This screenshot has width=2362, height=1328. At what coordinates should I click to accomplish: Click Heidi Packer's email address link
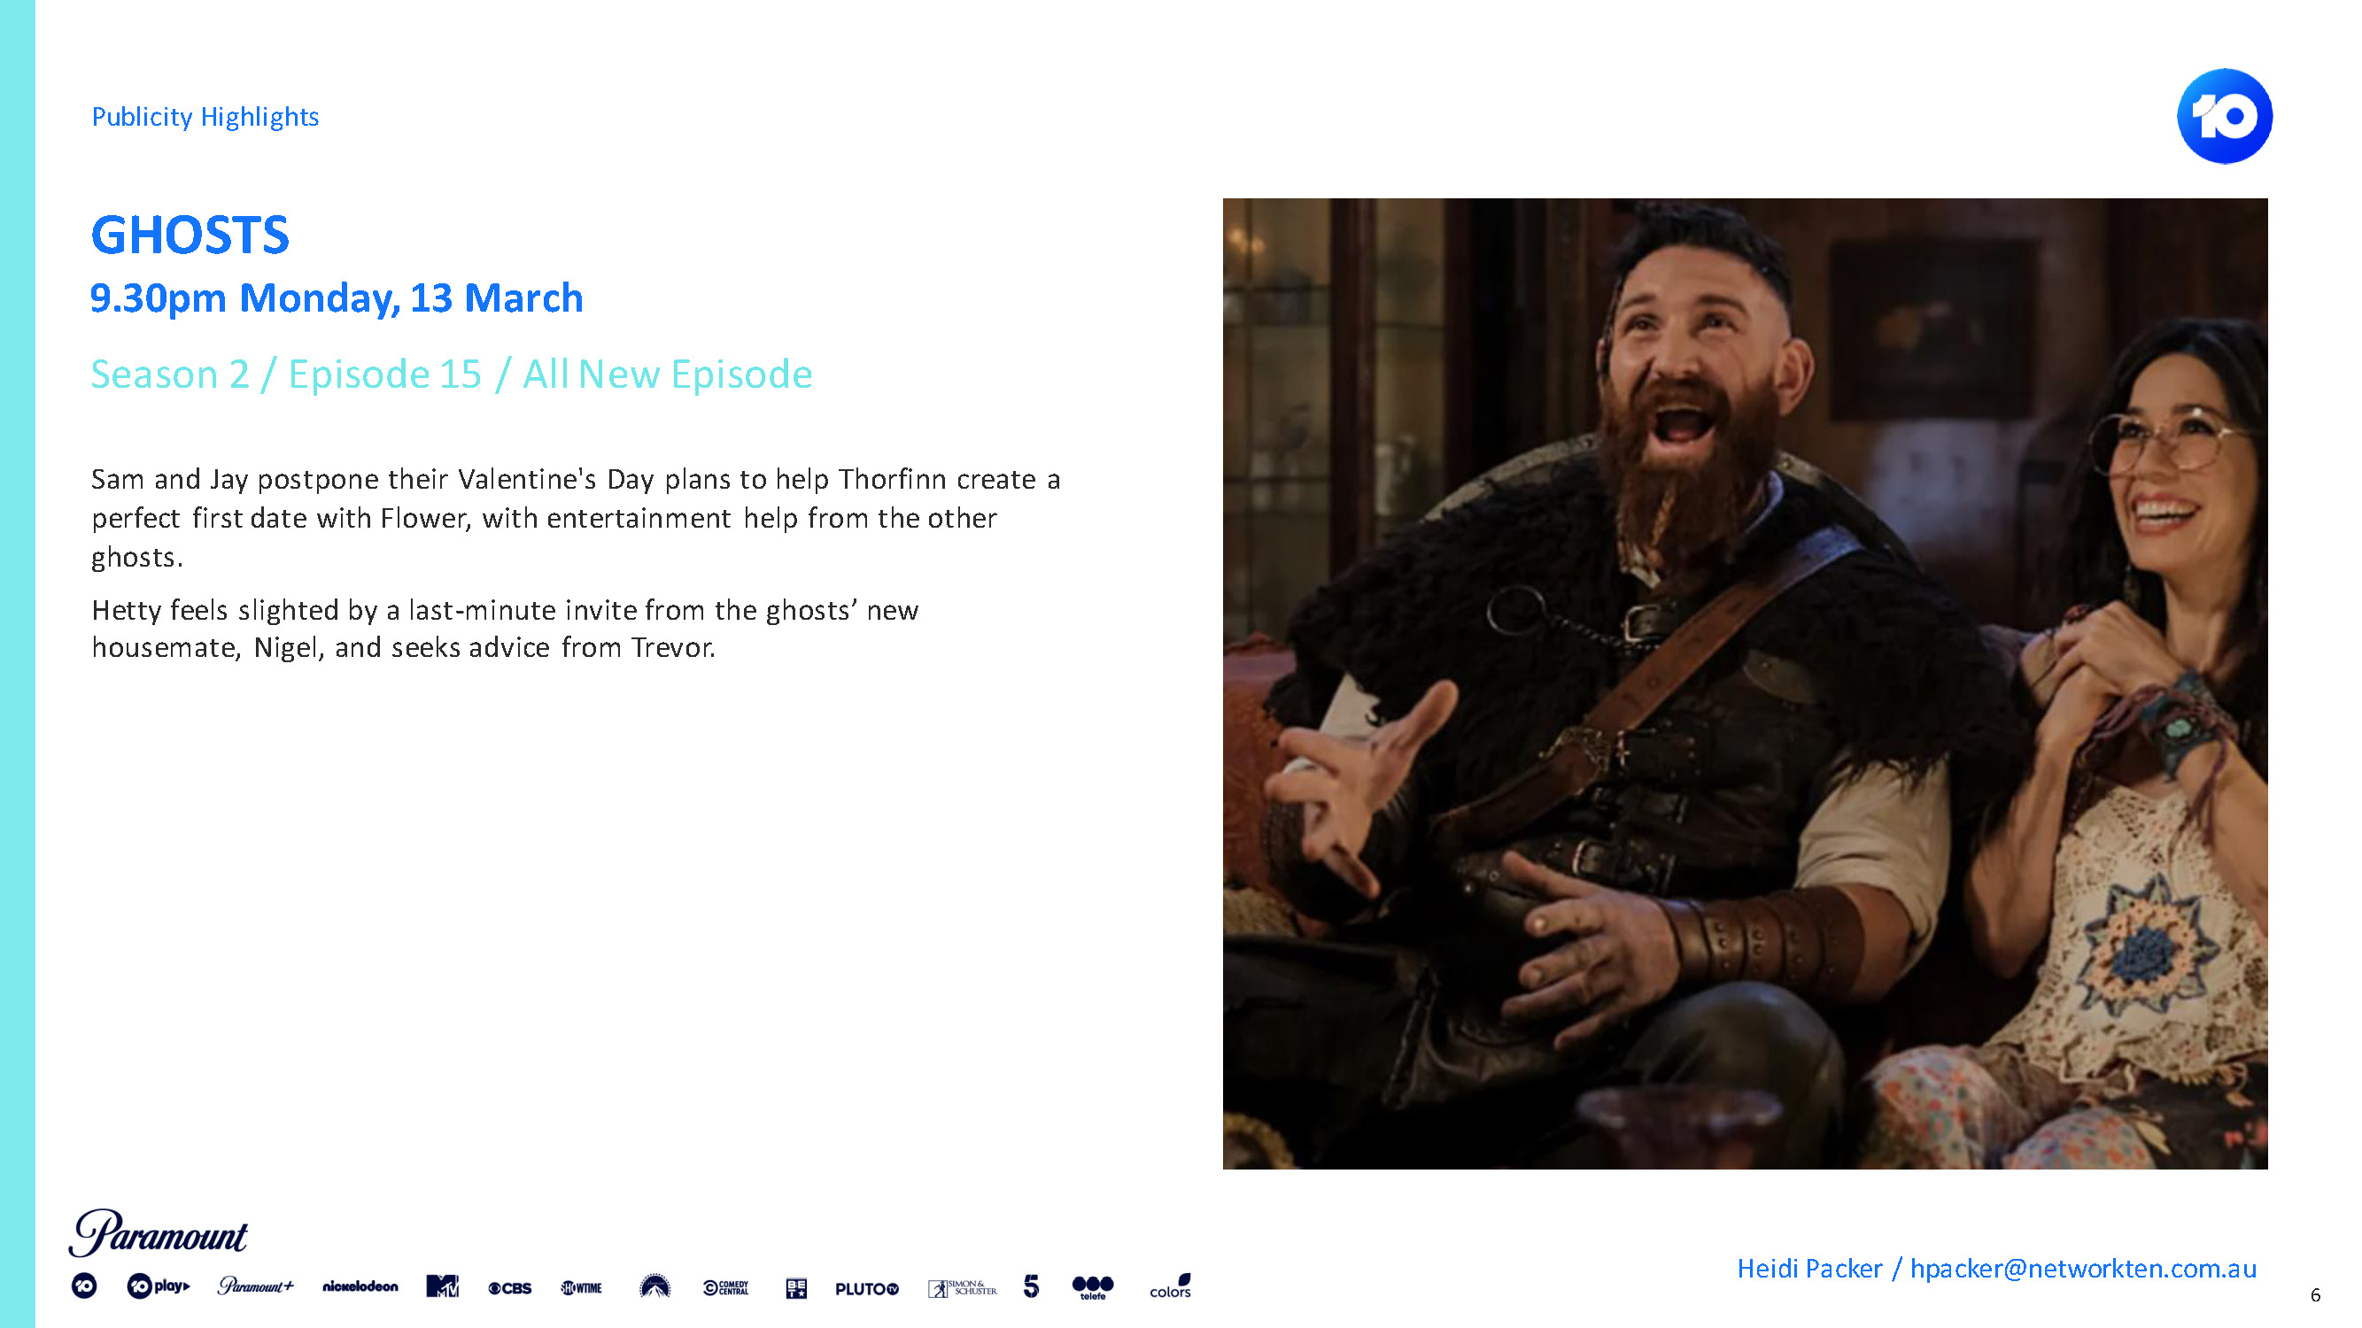2083,1268
